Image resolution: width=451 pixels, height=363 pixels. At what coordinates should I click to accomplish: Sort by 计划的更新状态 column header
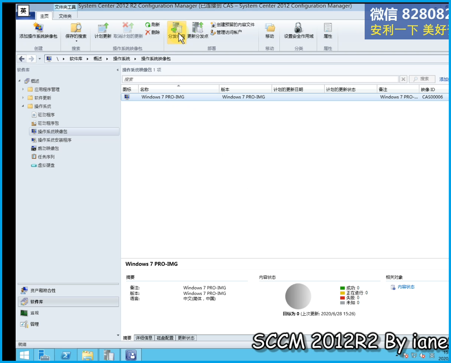351,89
